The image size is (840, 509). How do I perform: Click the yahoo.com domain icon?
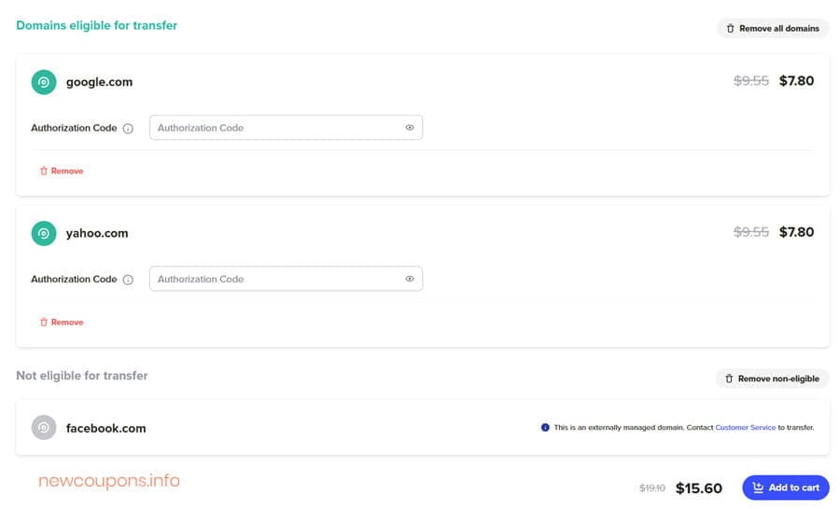tap(44, 234)
